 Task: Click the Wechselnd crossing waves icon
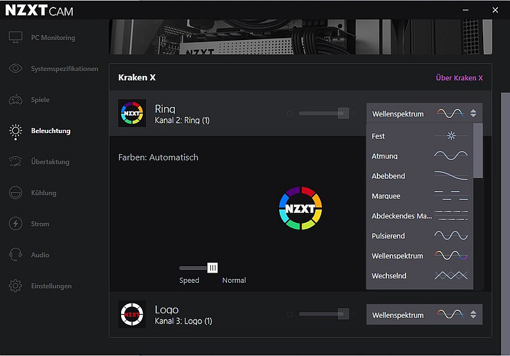[x=451, y=276]
